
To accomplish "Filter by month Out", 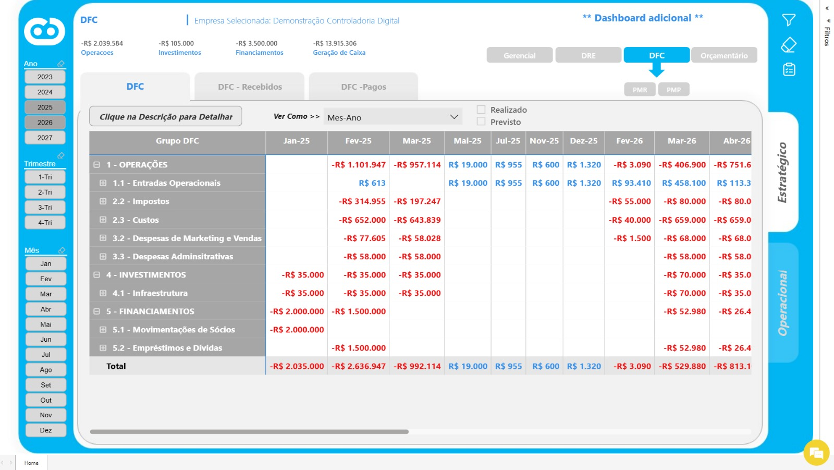I will pos(46,400).
